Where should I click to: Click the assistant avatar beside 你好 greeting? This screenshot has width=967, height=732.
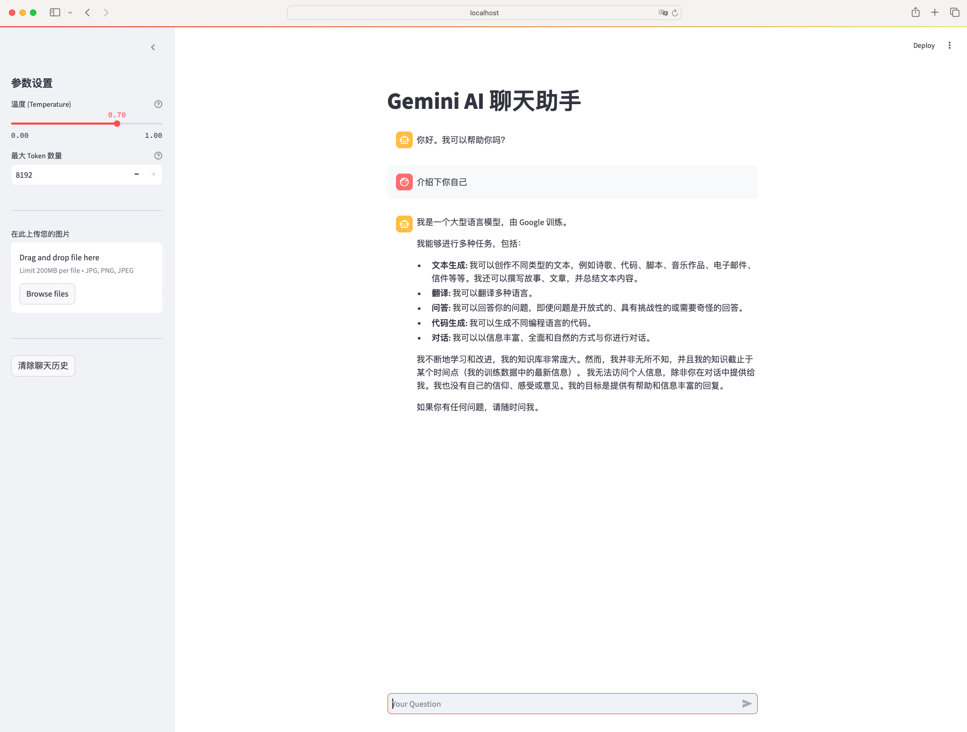404,140
